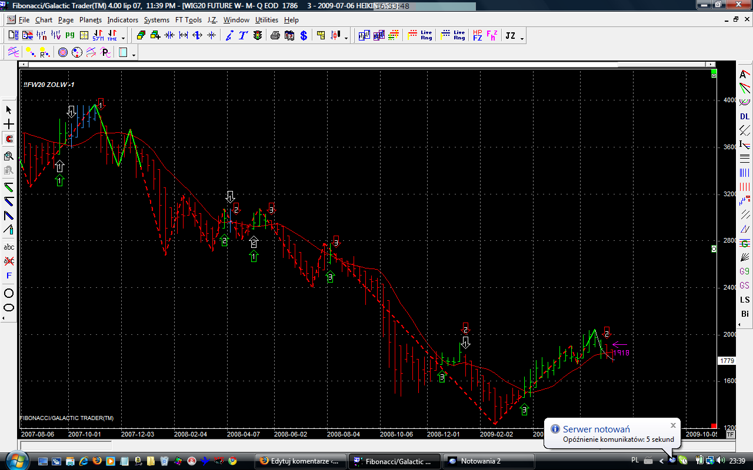Click the green 'pg' page icon
The image size is (753, 470).
tap(70, 36)
